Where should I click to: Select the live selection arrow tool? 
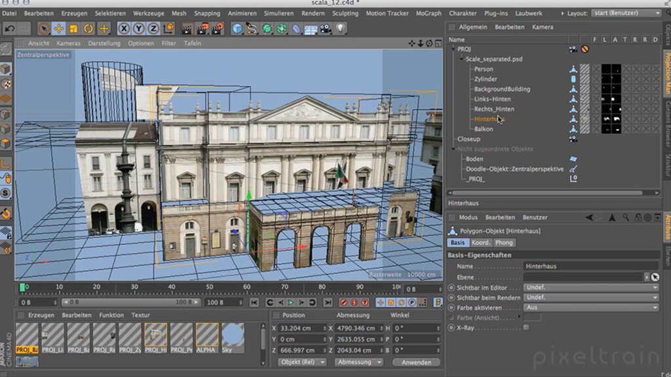[x=44, y=29]
